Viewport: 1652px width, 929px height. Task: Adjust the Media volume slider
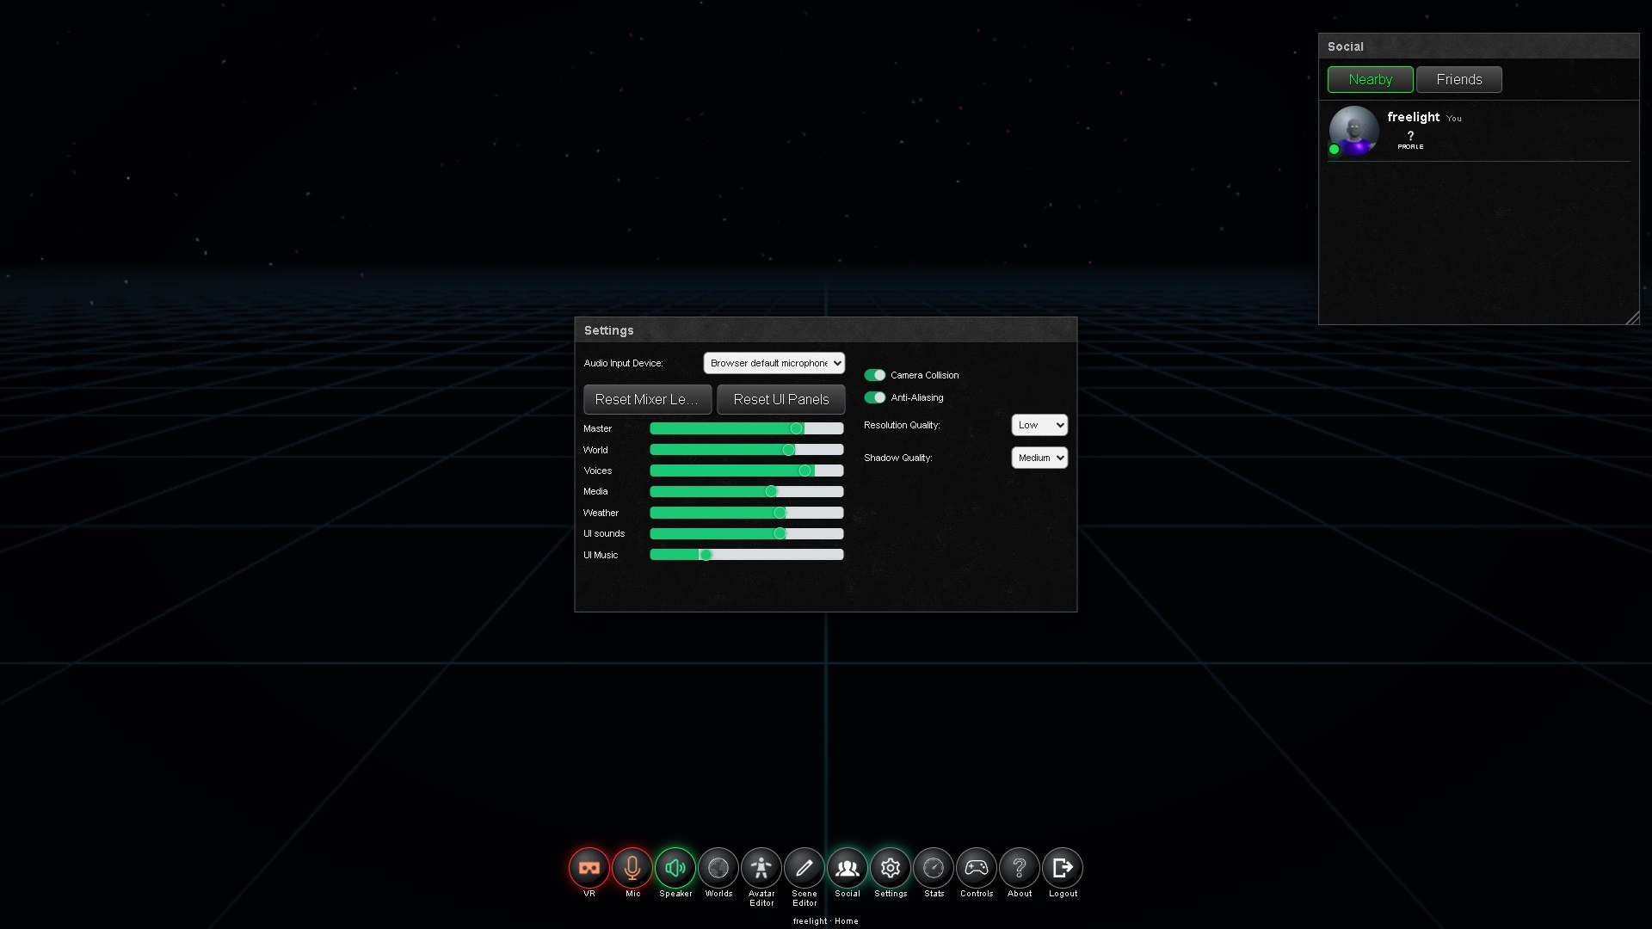[x=747, y=491]
